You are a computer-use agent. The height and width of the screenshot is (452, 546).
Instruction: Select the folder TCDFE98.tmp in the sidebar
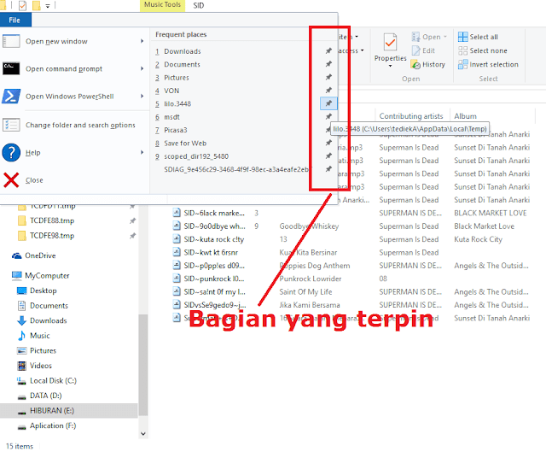pos(52,236)
